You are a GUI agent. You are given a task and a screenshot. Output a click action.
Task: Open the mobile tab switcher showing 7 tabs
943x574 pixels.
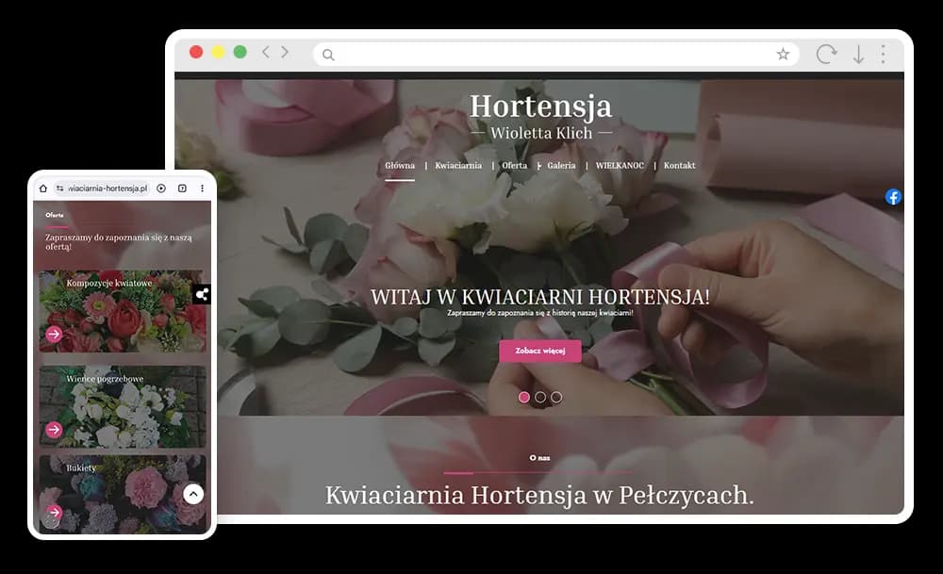[182, 189]
